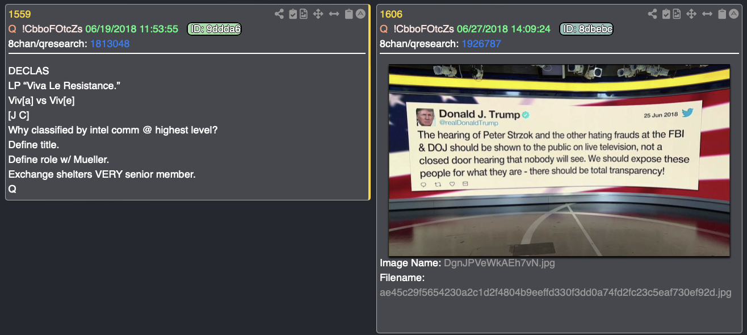
Task: Click image-file icon on post 1606
Action: coord(677,14)
